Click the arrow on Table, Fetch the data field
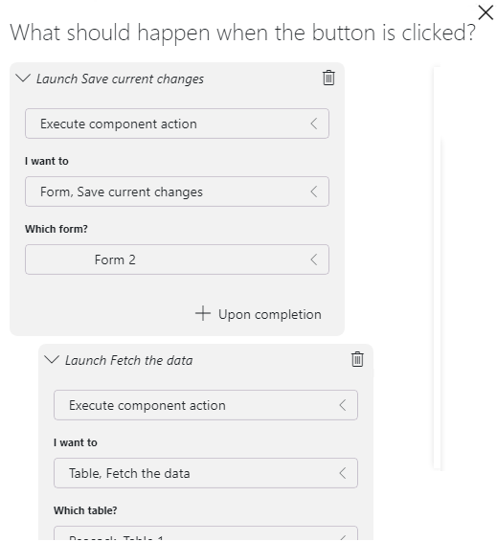Image resolution: width=497 pixels, height=542 pixels. 343,473
